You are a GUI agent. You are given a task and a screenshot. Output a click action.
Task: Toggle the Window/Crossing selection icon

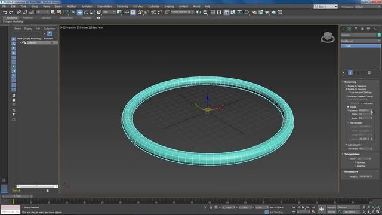click(x=72, y=12)
